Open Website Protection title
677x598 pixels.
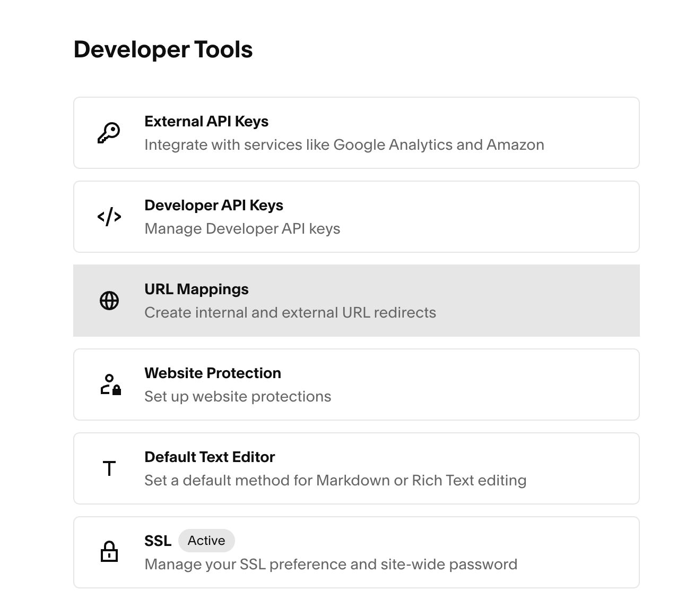pyautogui.click(x=213, y=373)
